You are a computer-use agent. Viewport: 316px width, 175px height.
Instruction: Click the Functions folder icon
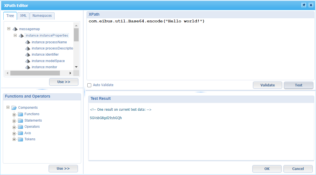pyautogui.click(x=20, y=114)
